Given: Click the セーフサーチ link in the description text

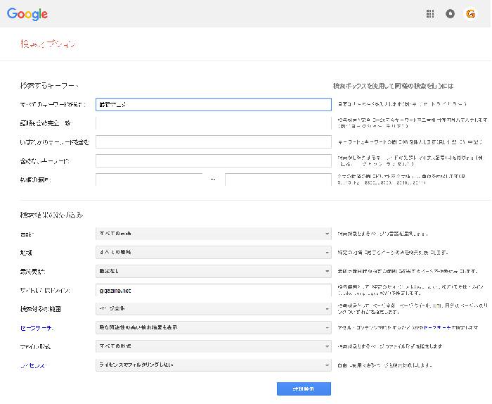Looking at the screenshot, I should coord(437,328).
